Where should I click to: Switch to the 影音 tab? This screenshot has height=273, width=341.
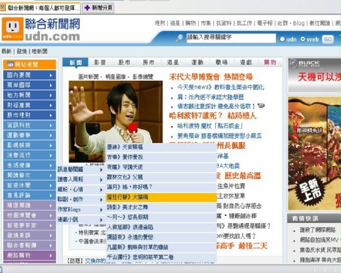[100, 62]
